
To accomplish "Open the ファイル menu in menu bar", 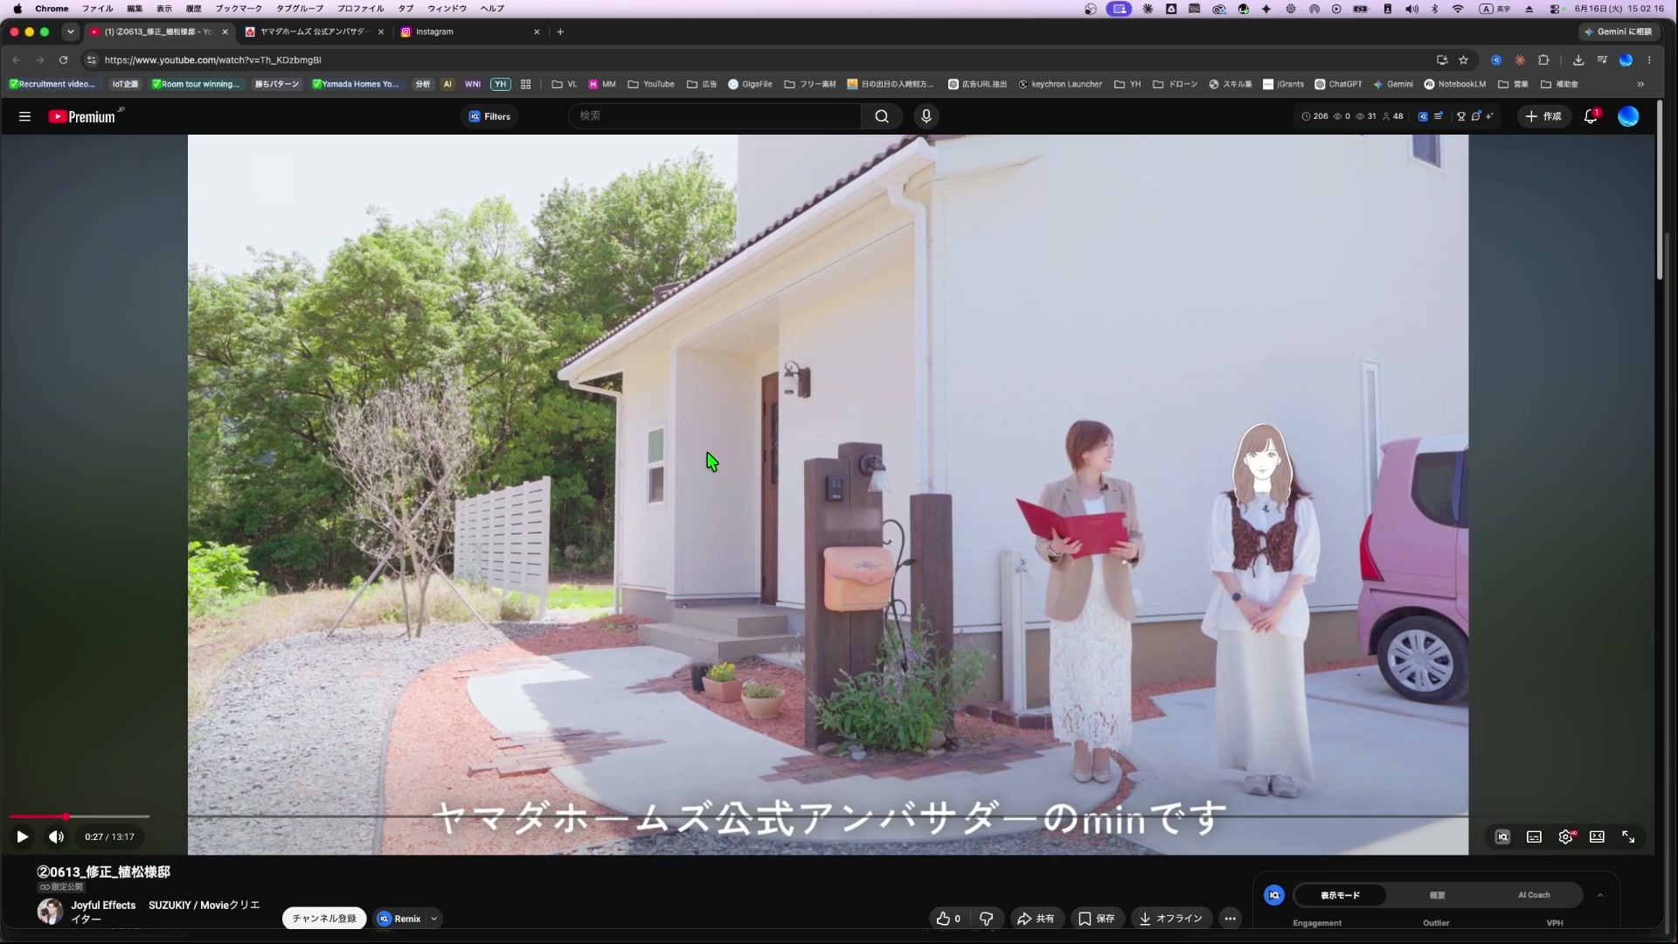I will point(97,9).
